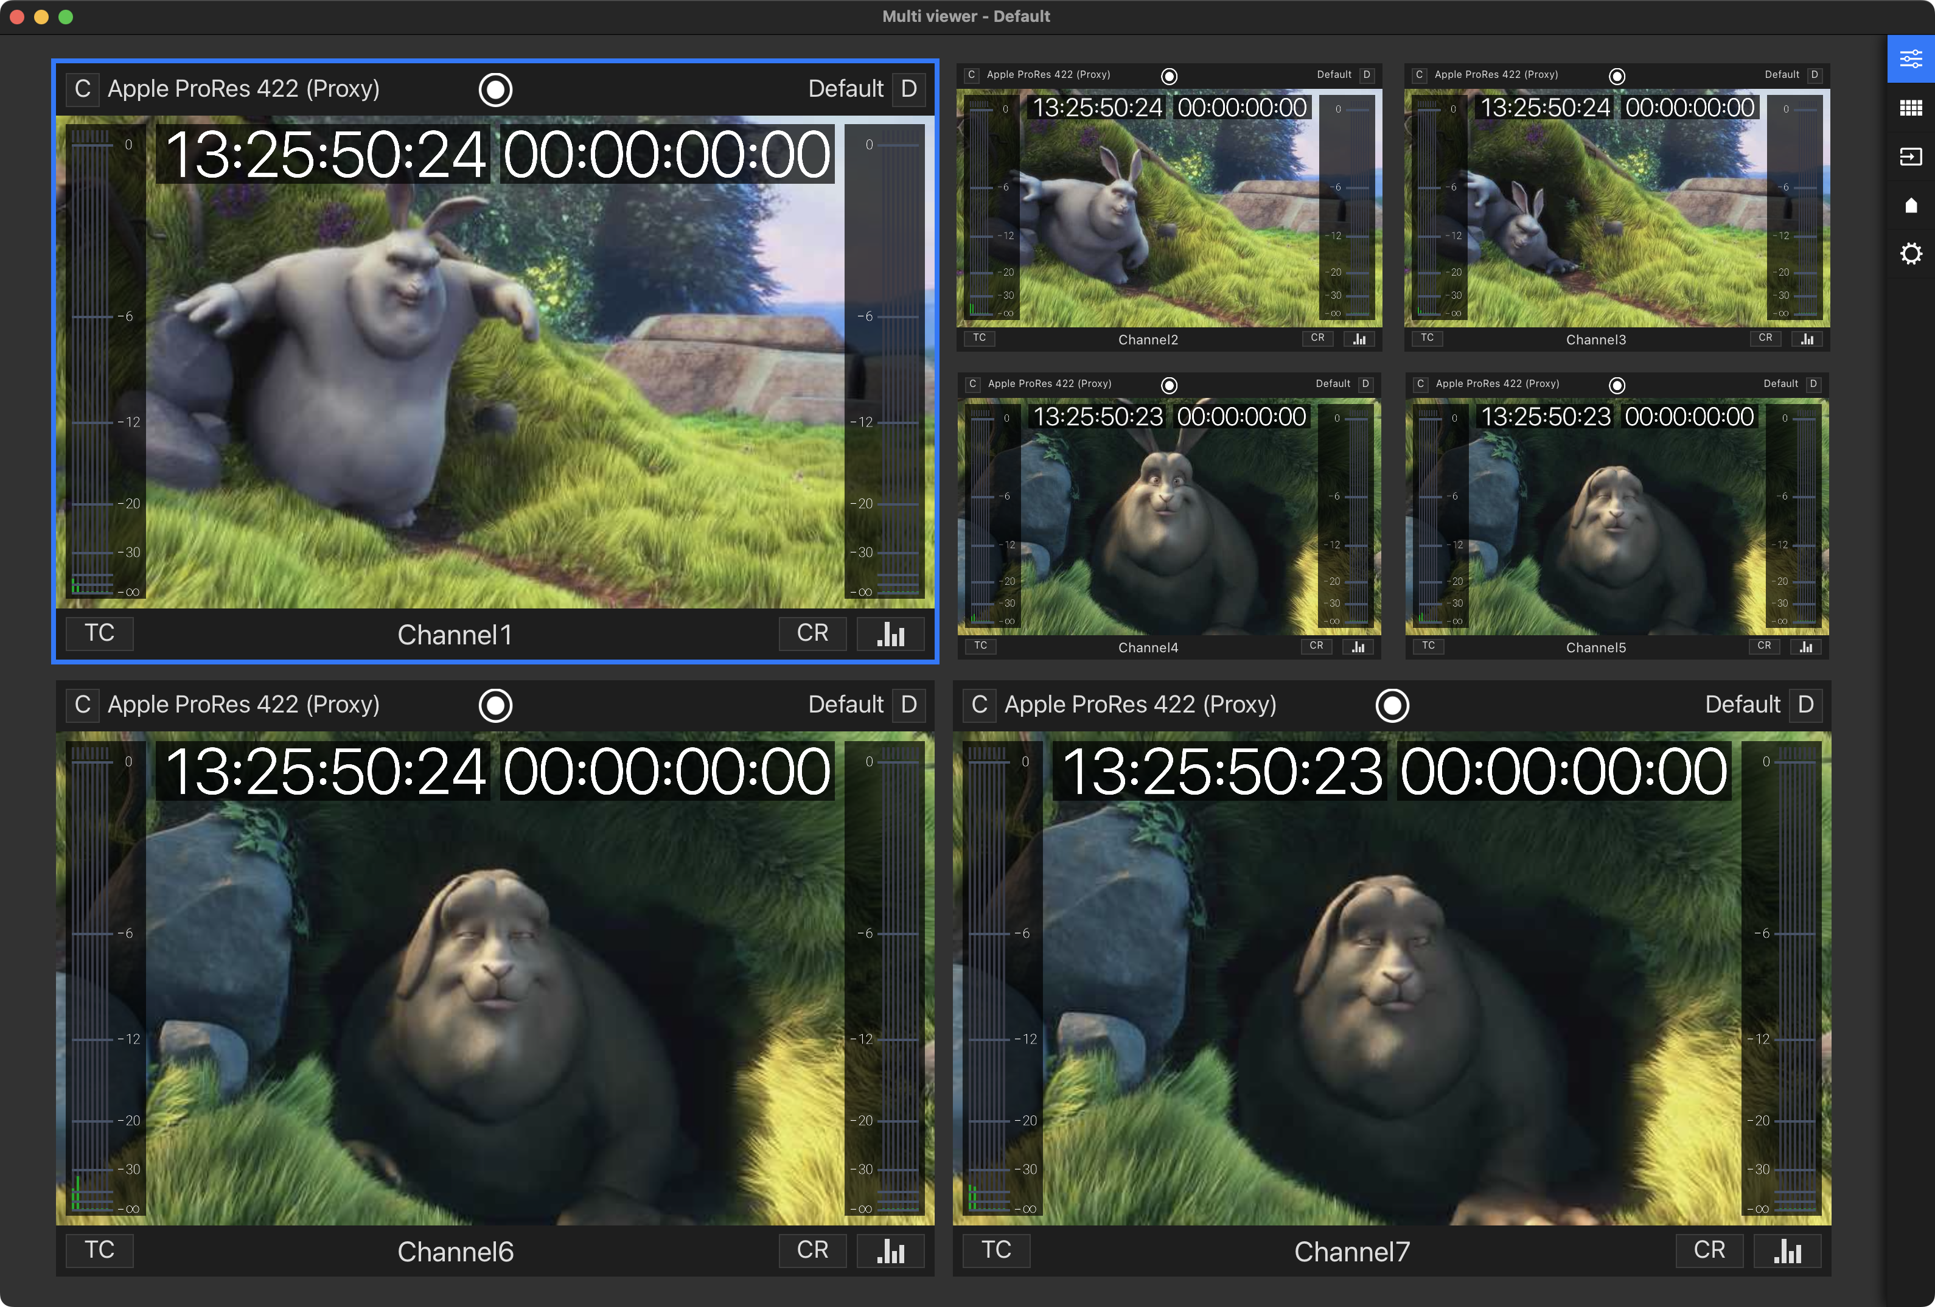The height and width of the screenshot is (1307, 1935).
Task: Click the D button above Channel5
Action: tap(1813, 384)
